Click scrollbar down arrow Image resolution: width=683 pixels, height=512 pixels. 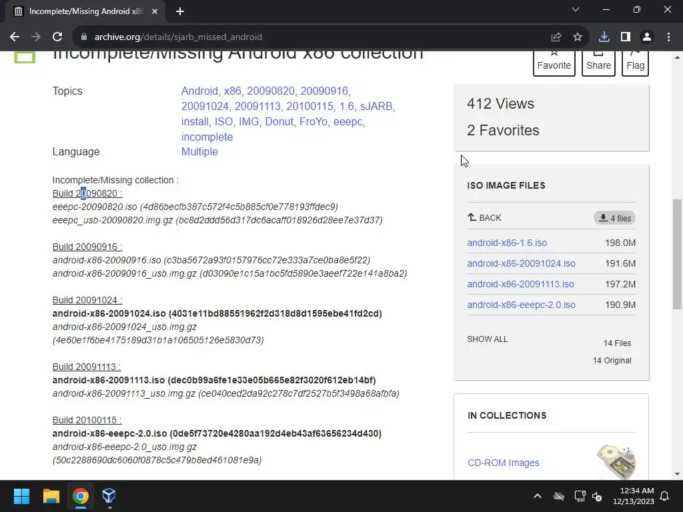pyautogui.click(x=678, y=474)
